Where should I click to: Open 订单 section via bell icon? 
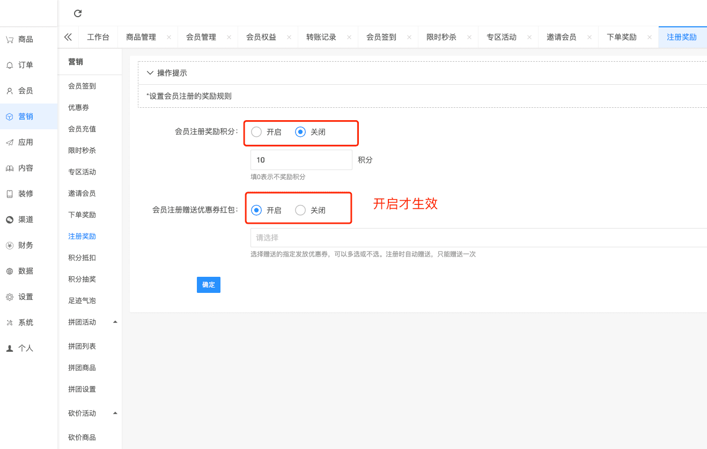[10, 65]
